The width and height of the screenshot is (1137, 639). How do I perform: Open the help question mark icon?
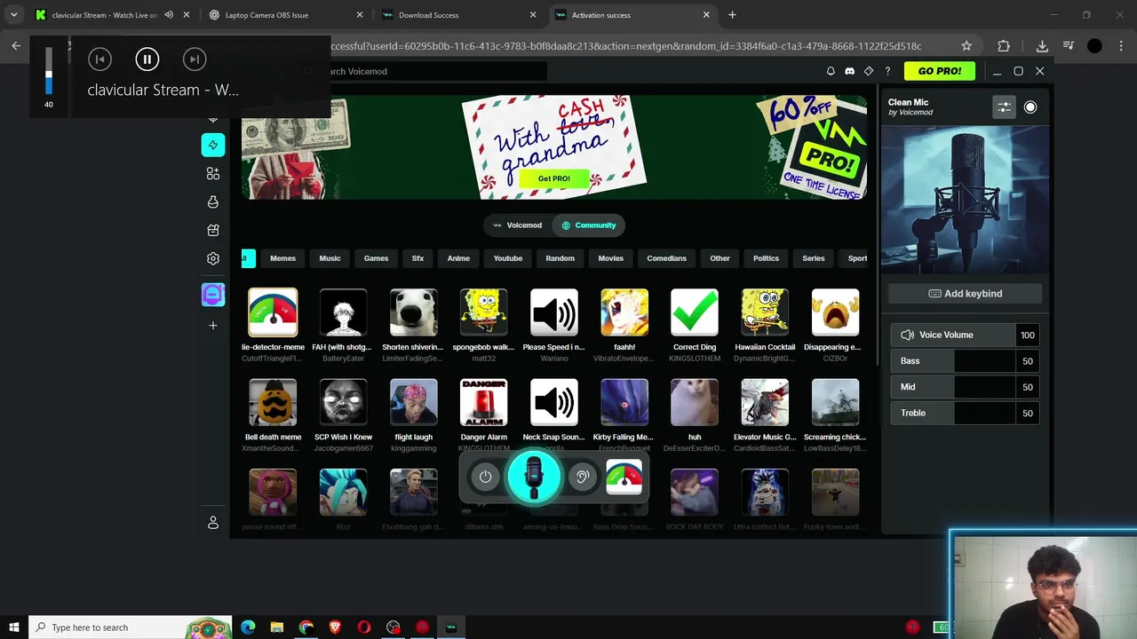887,71
